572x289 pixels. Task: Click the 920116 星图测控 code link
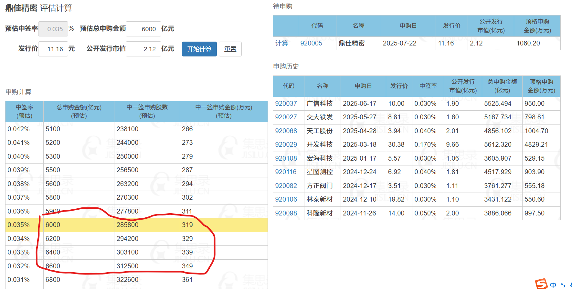286,172
